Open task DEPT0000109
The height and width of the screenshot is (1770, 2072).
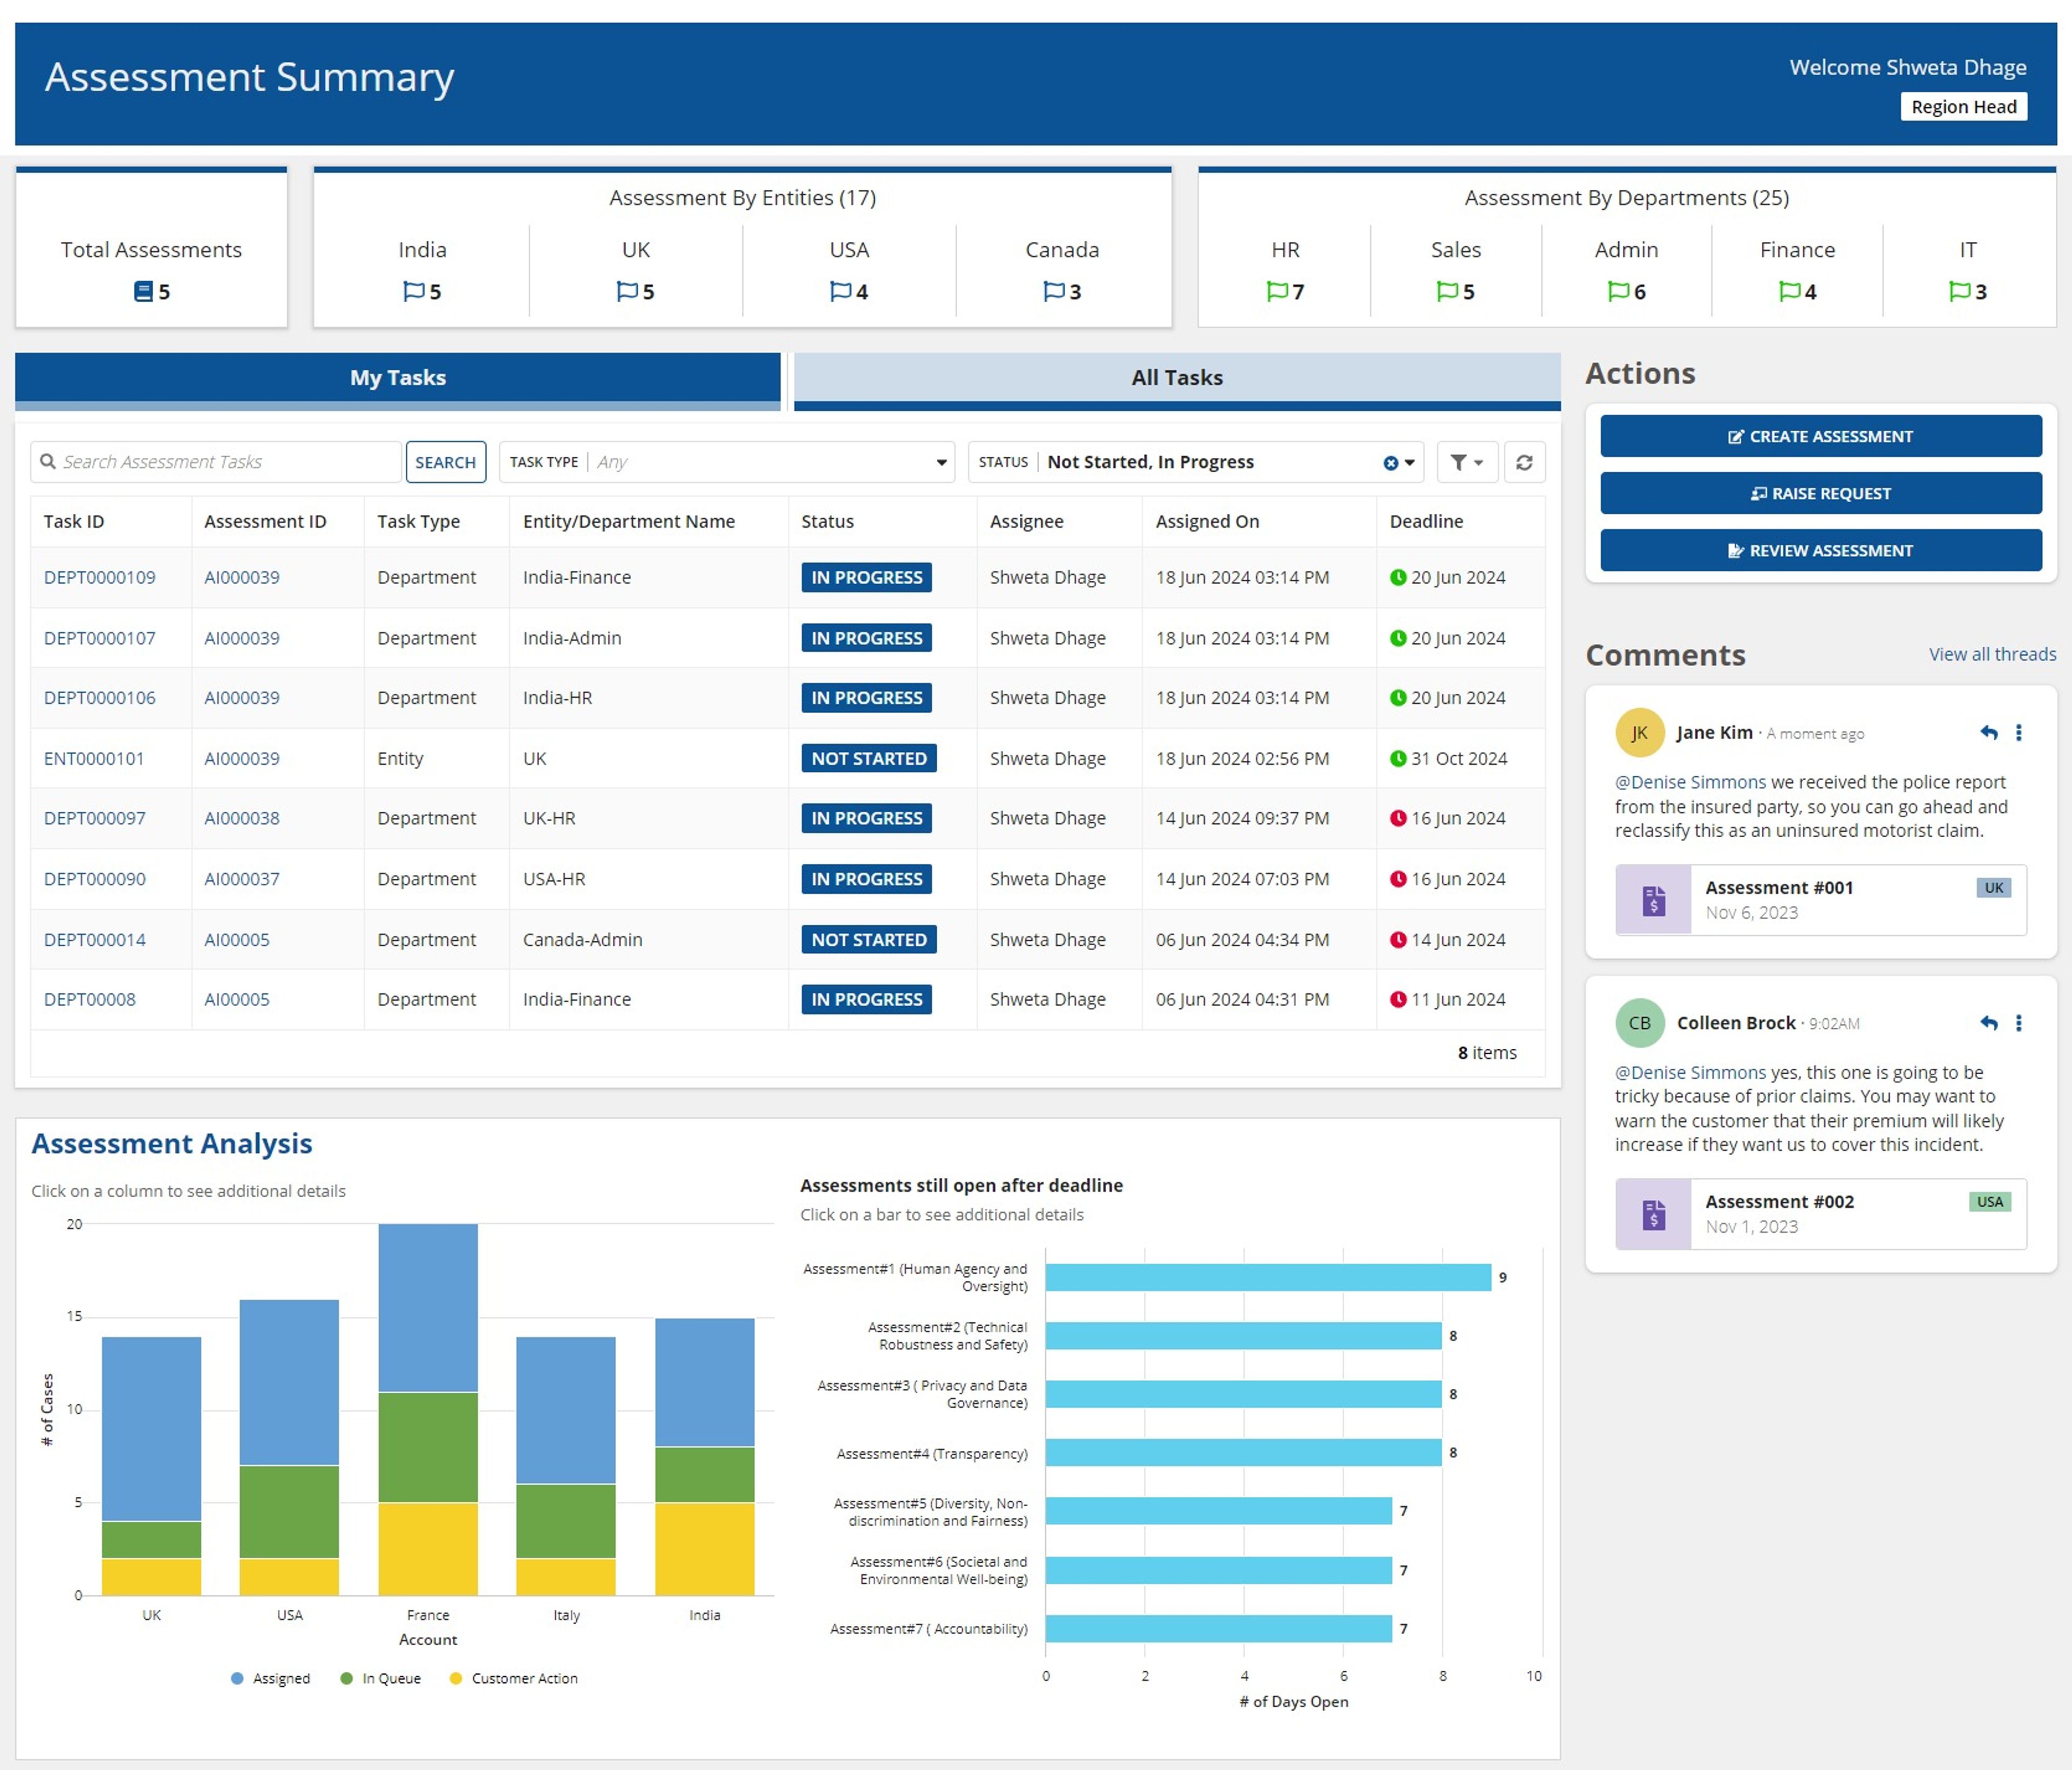point(100,578)
